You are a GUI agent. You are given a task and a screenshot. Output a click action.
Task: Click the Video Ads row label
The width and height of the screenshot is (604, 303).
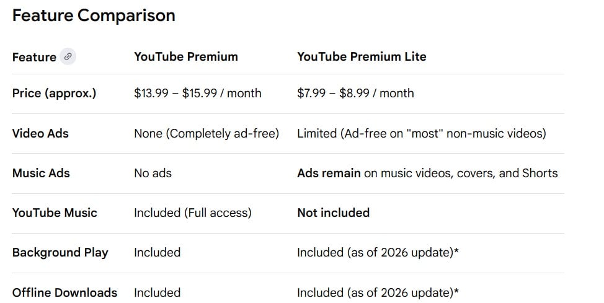40,133
